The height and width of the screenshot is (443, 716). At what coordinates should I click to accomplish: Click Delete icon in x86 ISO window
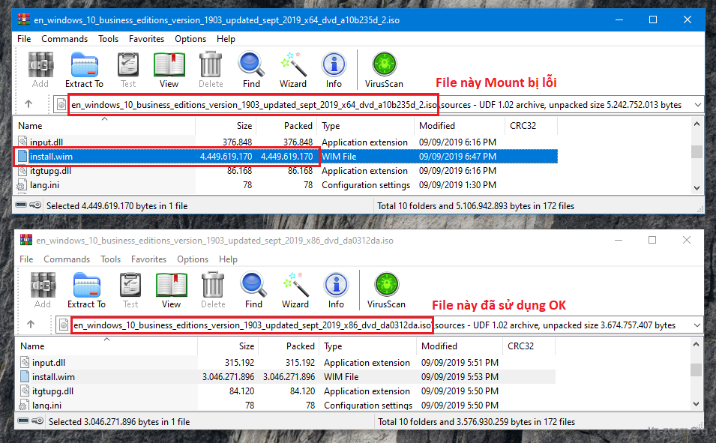(213, 290)
